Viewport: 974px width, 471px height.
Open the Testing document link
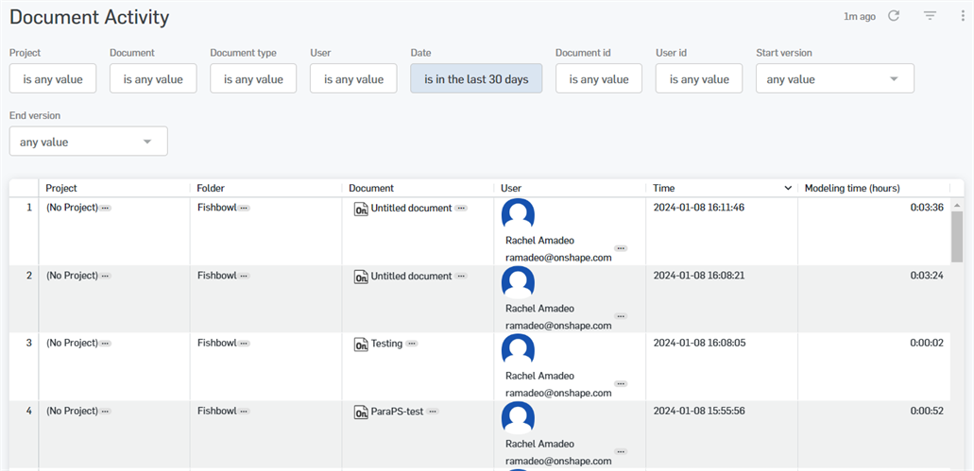386,344
